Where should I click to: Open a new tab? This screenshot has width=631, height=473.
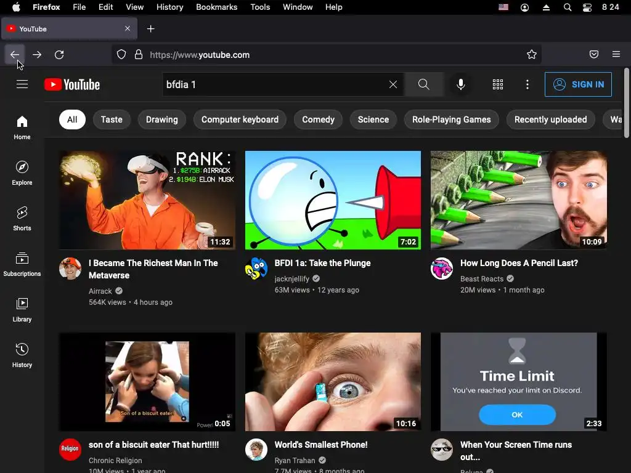click(x=150, y=29)
